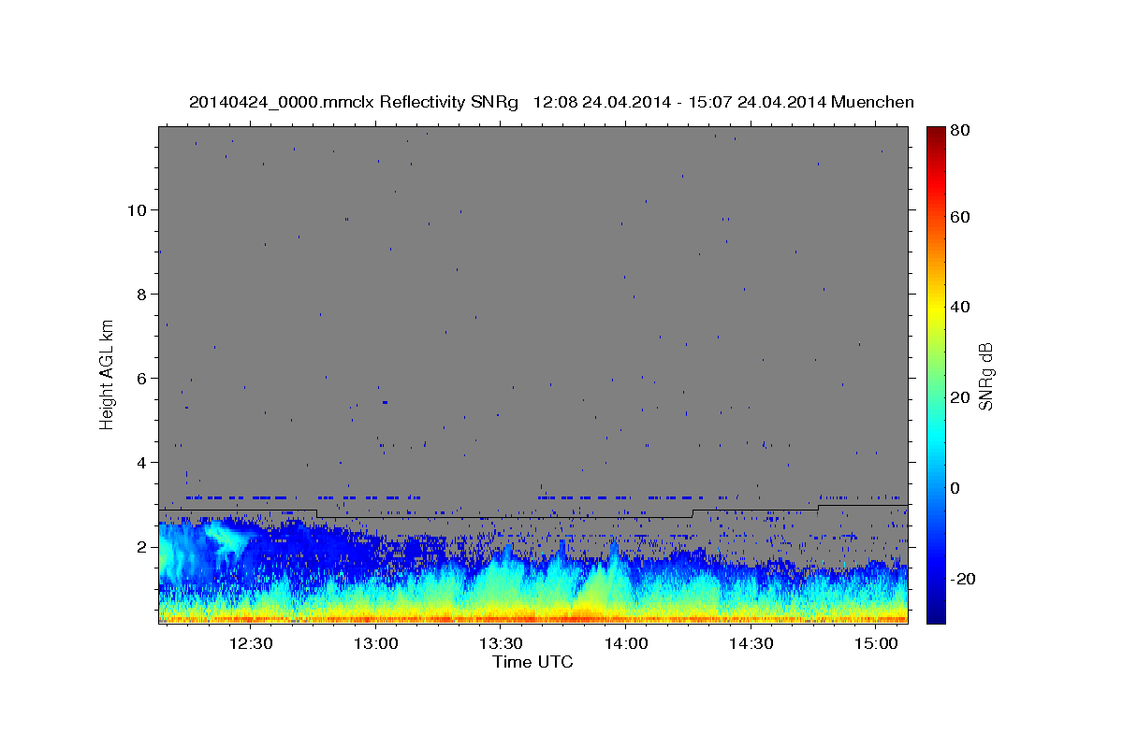Click the 12:30 time tick label
1123x748 pixels.
click(251, 644)
